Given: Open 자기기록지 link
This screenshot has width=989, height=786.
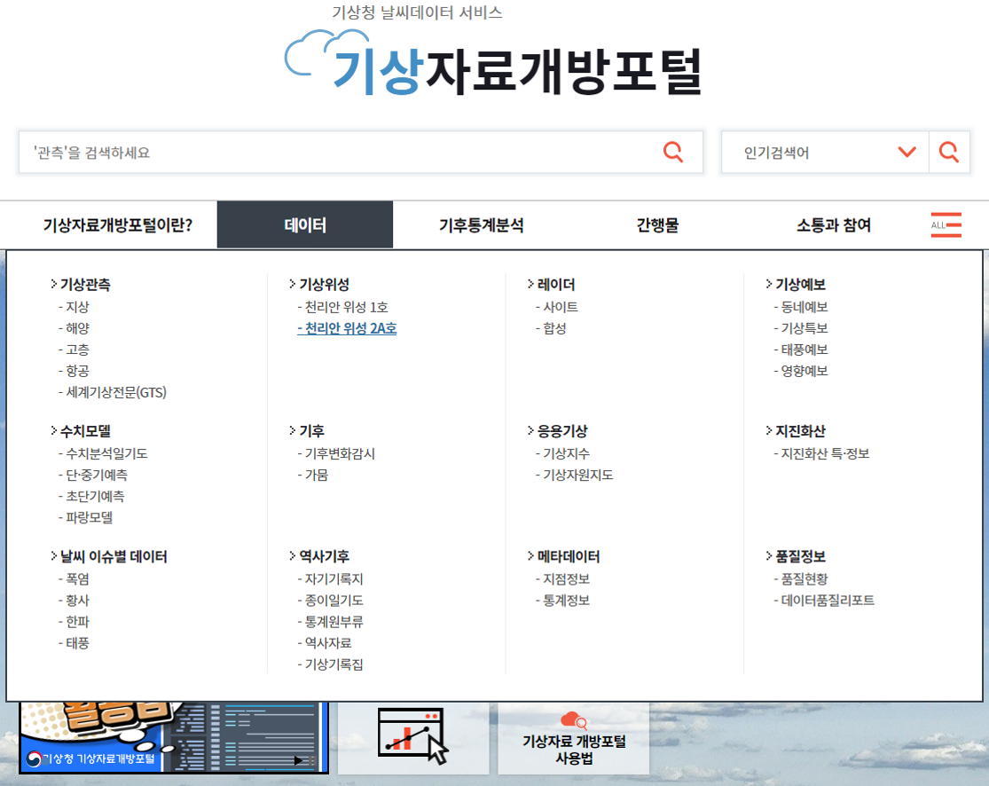Looking at the screenshot, I should (331, 579).
